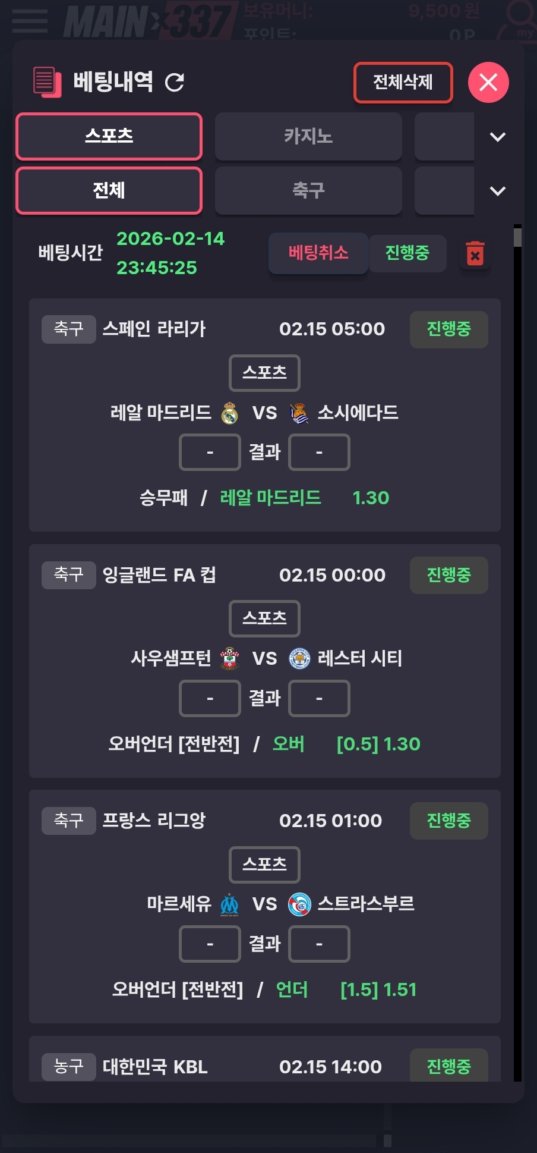Click the Real Madrid team crest
537x1153 pixels.
tap(229, 413)
